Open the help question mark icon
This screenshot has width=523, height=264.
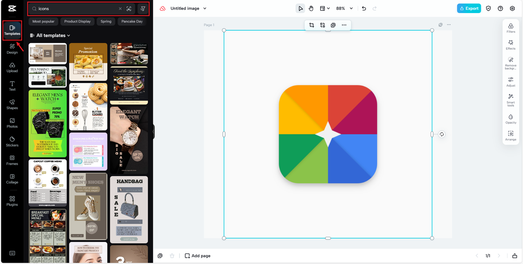(x=500, y=9)
